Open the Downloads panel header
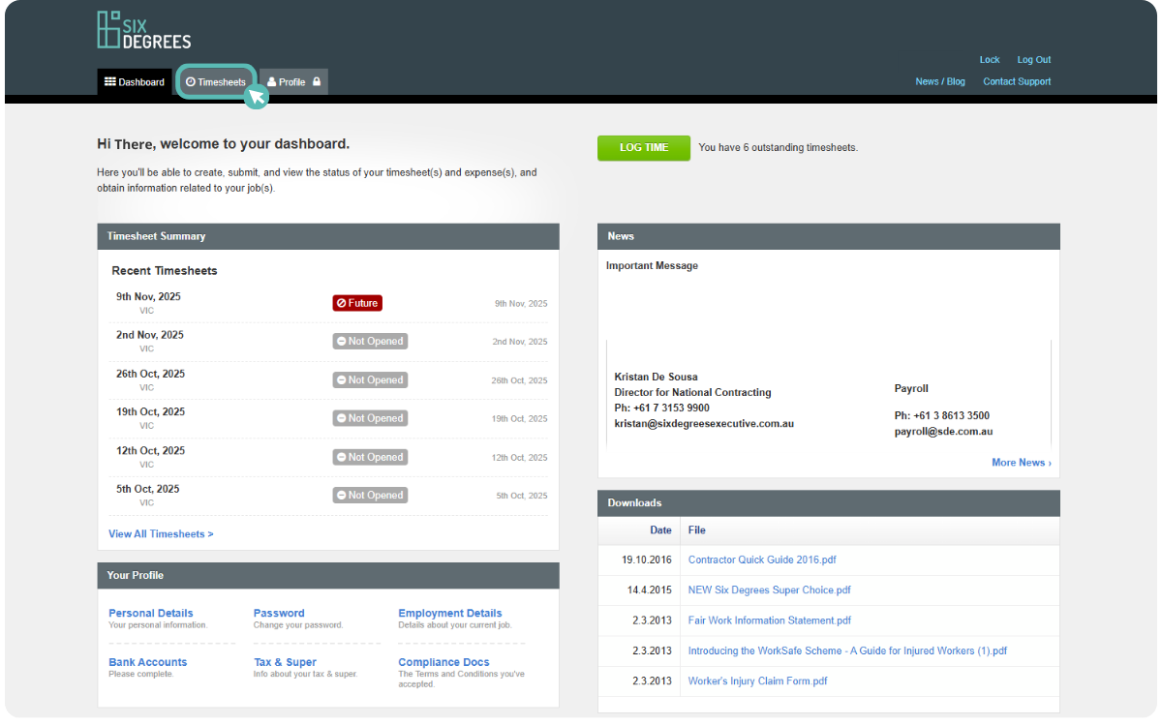Viewport: 1162px width, 726px height. [634, 502]
